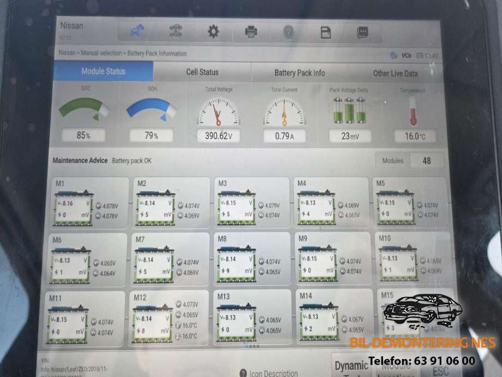Tap M12 module card
This screenshot has width=502, height=377.
(170, 319)
